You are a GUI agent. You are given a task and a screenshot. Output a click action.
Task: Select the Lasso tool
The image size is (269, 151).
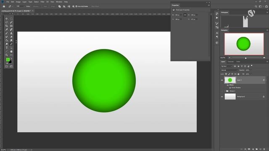pos(7,22)
